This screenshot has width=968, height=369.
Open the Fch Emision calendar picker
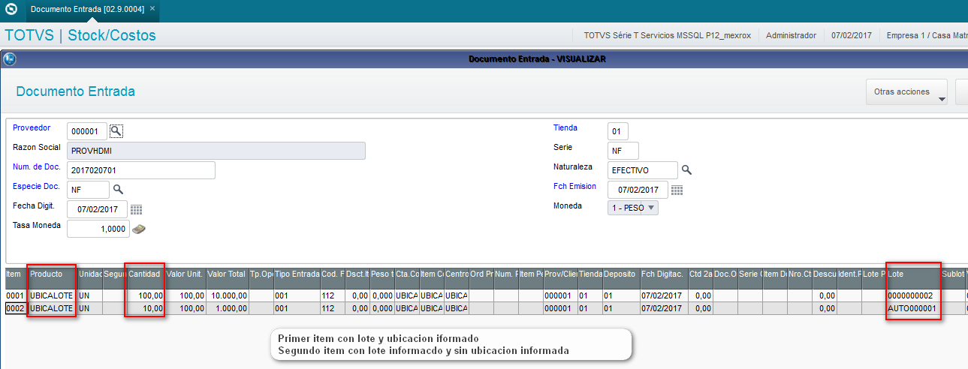677,190
